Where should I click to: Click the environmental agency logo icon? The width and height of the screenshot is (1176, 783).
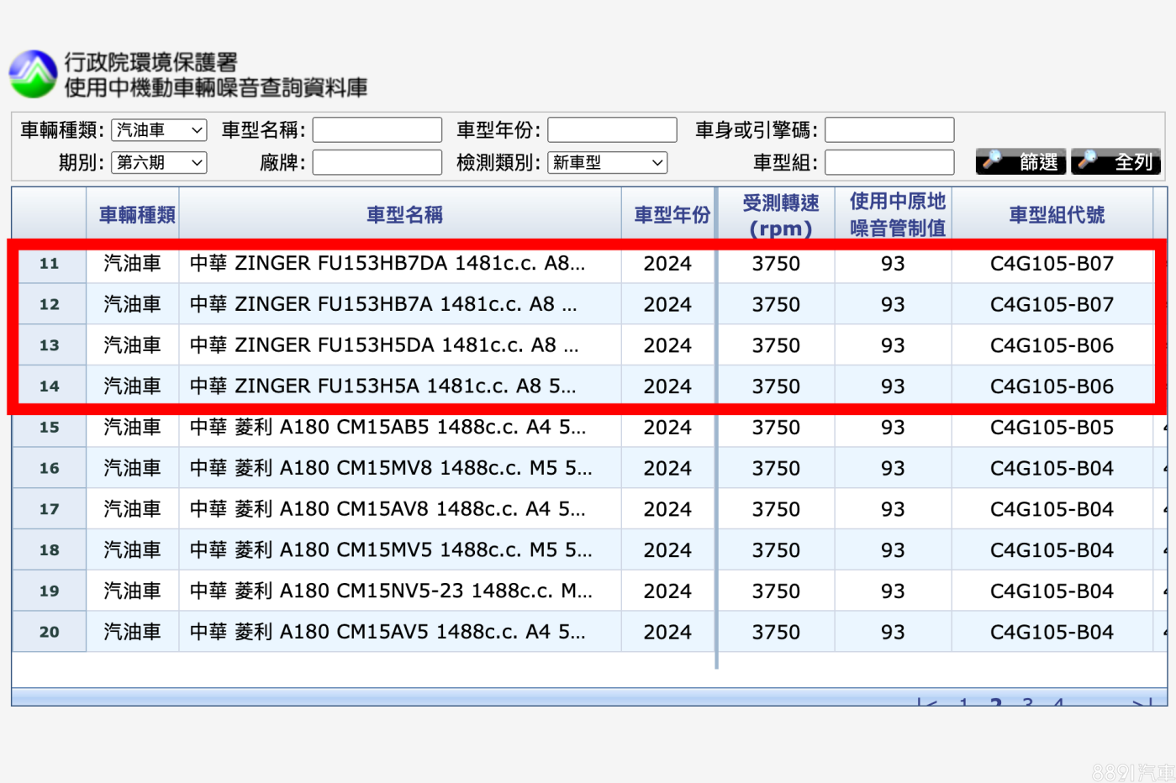click(x=33, y=74)
